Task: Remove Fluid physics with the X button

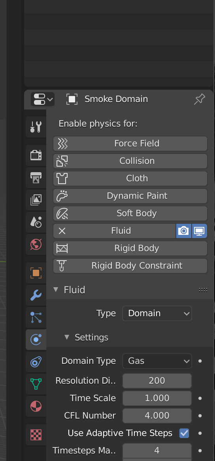Action: [x=62, y=231]
